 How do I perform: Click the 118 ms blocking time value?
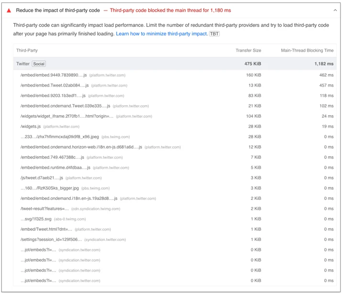[x=327, y=96]
